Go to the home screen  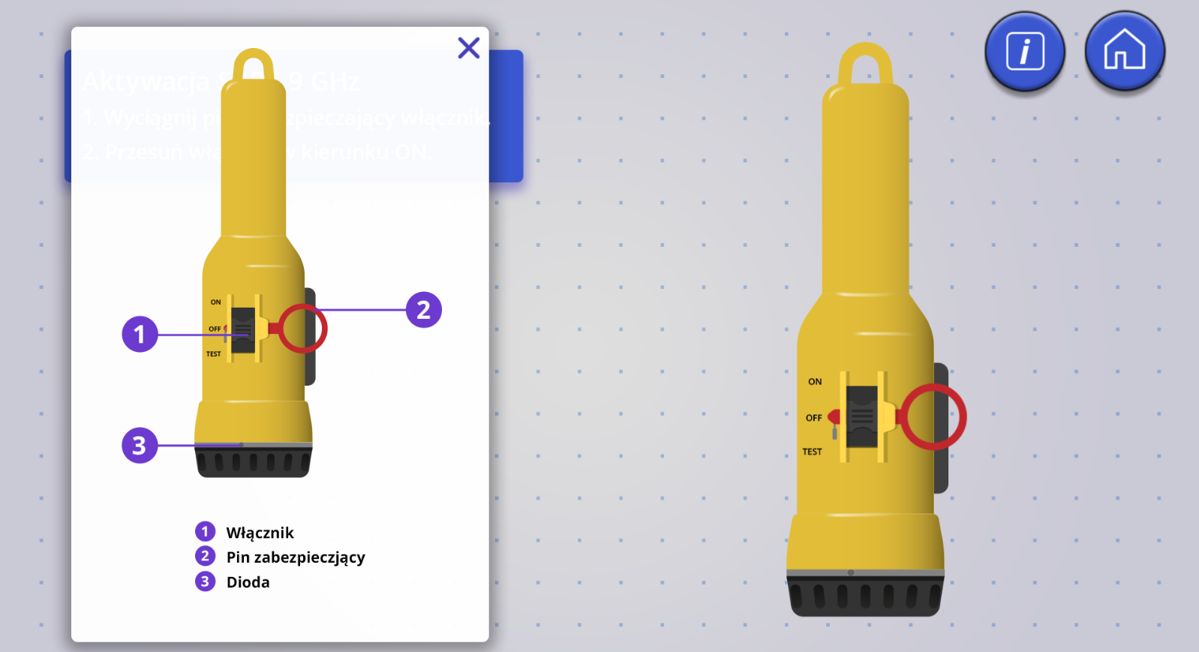[x=1124, y=51]
